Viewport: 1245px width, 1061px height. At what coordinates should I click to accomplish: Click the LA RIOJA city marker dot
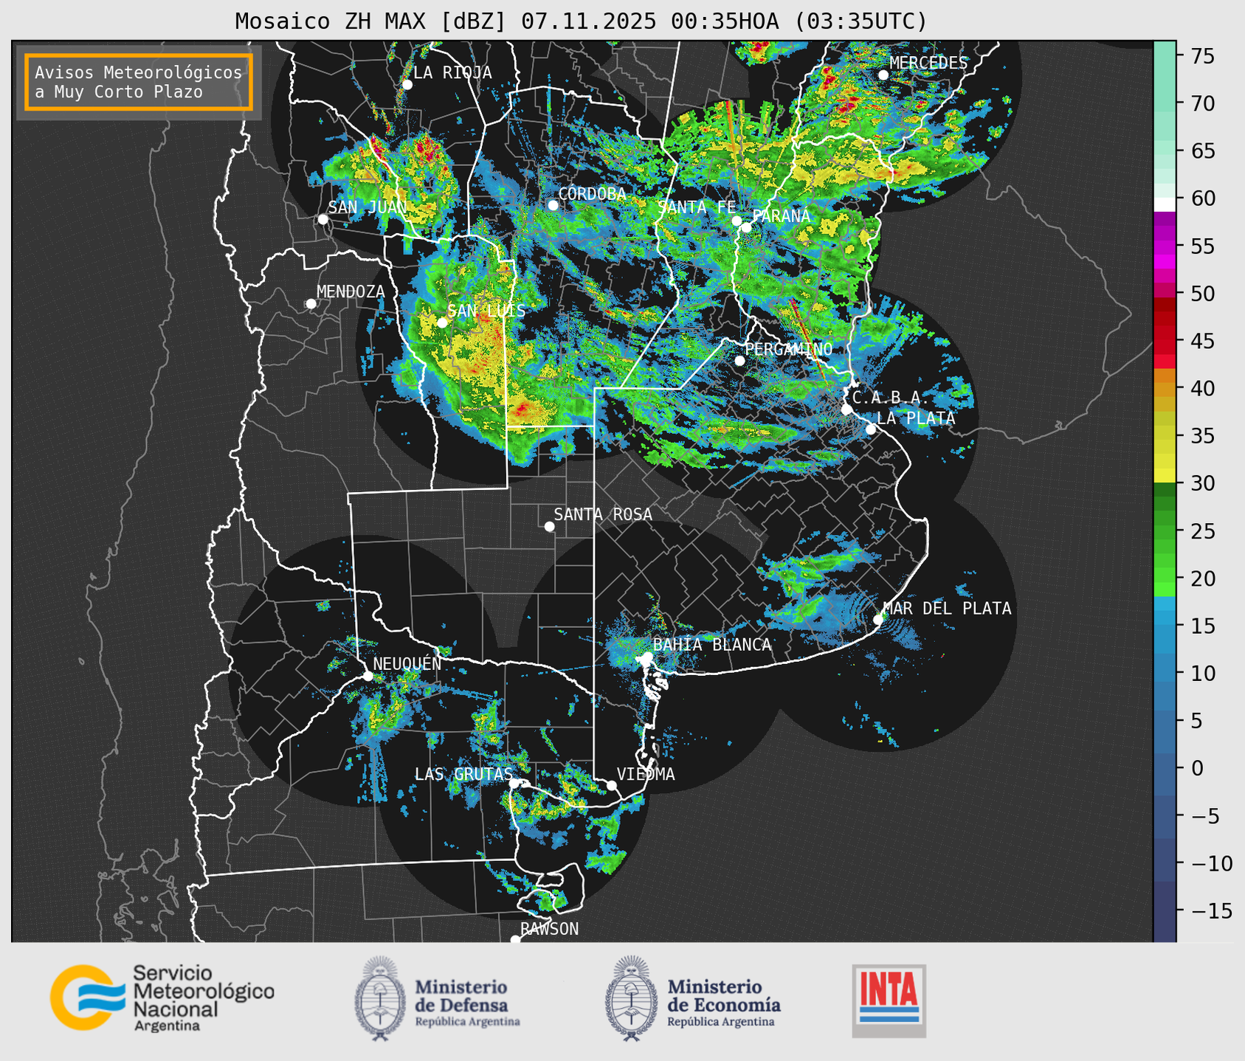click(x=407, y=85)
